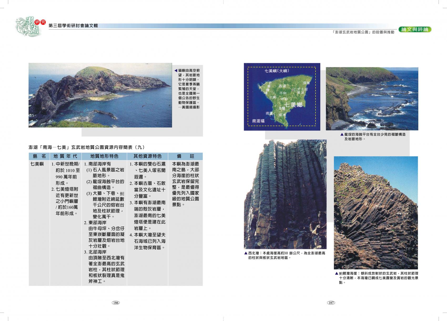Click the left-pointing triangle beside 貓嶼 caption
Screen dimensions: 447x321
[176, 71]
